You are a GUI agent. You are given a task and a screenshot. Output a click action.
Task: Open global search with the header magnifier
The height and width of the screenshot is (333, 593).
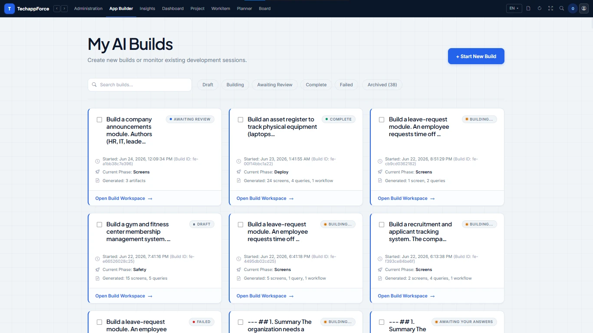562,8
